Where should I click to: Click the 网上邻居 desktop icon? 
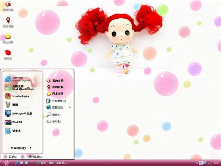tap(8, 38)
